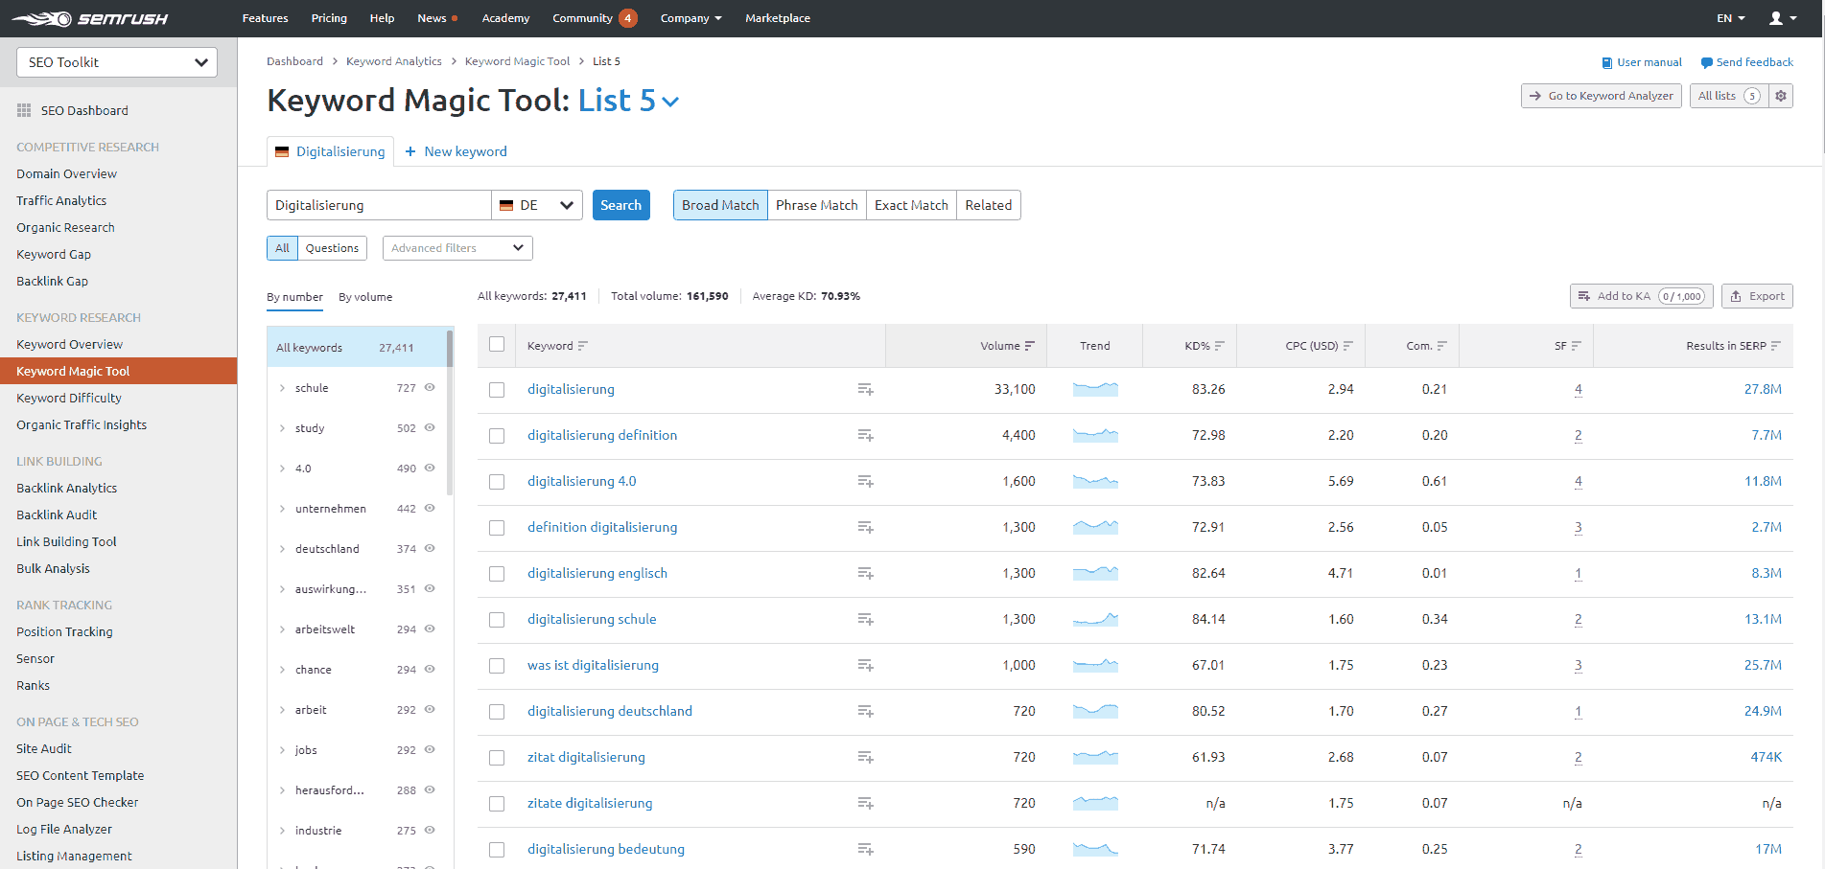Click the Community notification badge 4
This screenshot has width=1825, height=869.
628,18
